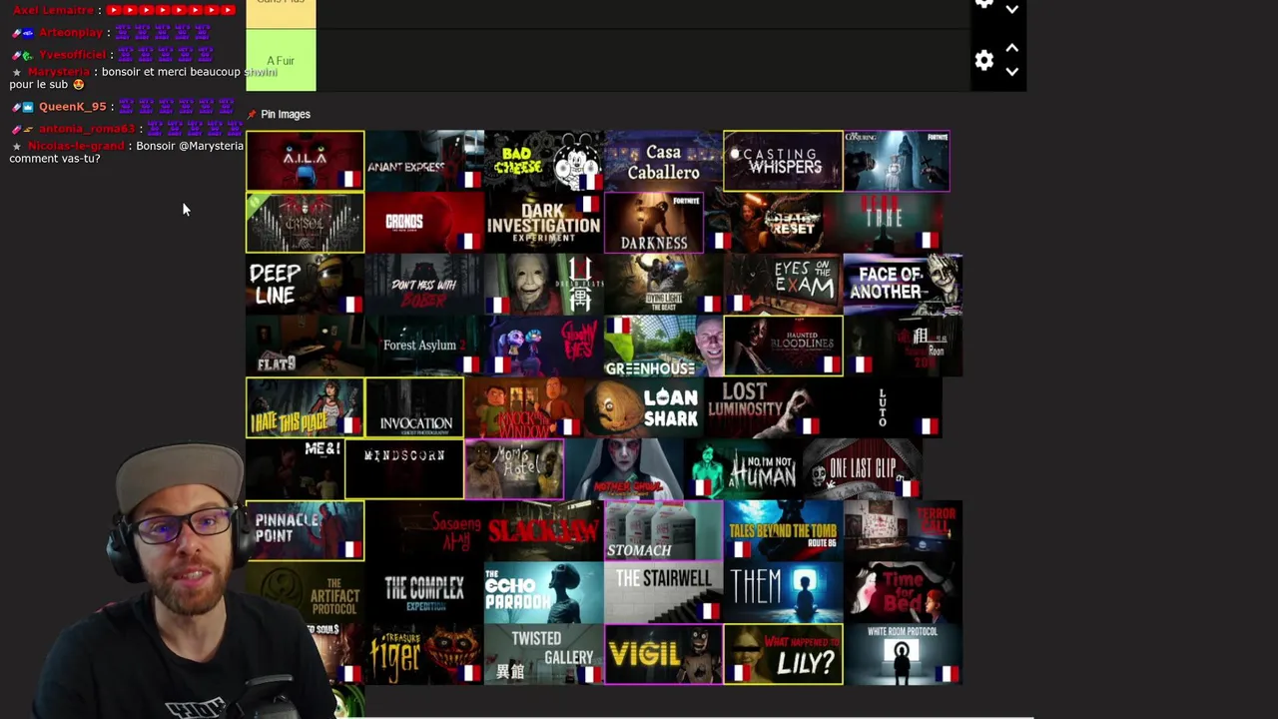Image resolution: width=1278 pixels, height=719 pixels.
Task: Select the Deep Line thumbnail
Action: (x=305, y=284)
